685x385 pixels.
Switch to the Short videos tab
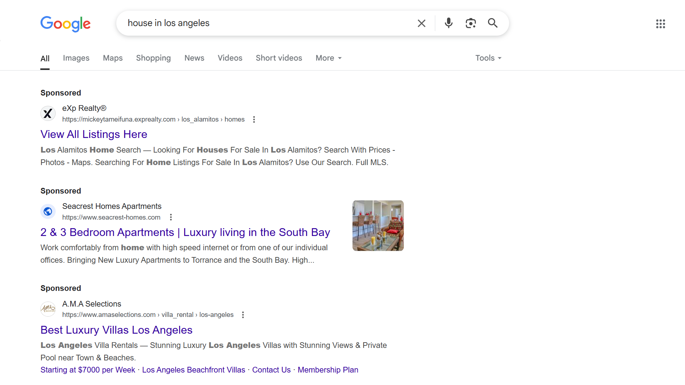click(x=279, y=58)
